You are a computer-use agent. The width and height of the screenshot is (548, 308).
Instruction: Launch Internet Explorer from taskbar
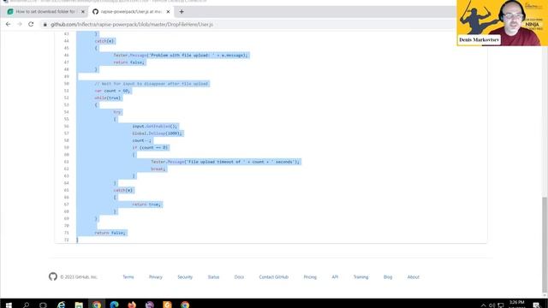61,305
